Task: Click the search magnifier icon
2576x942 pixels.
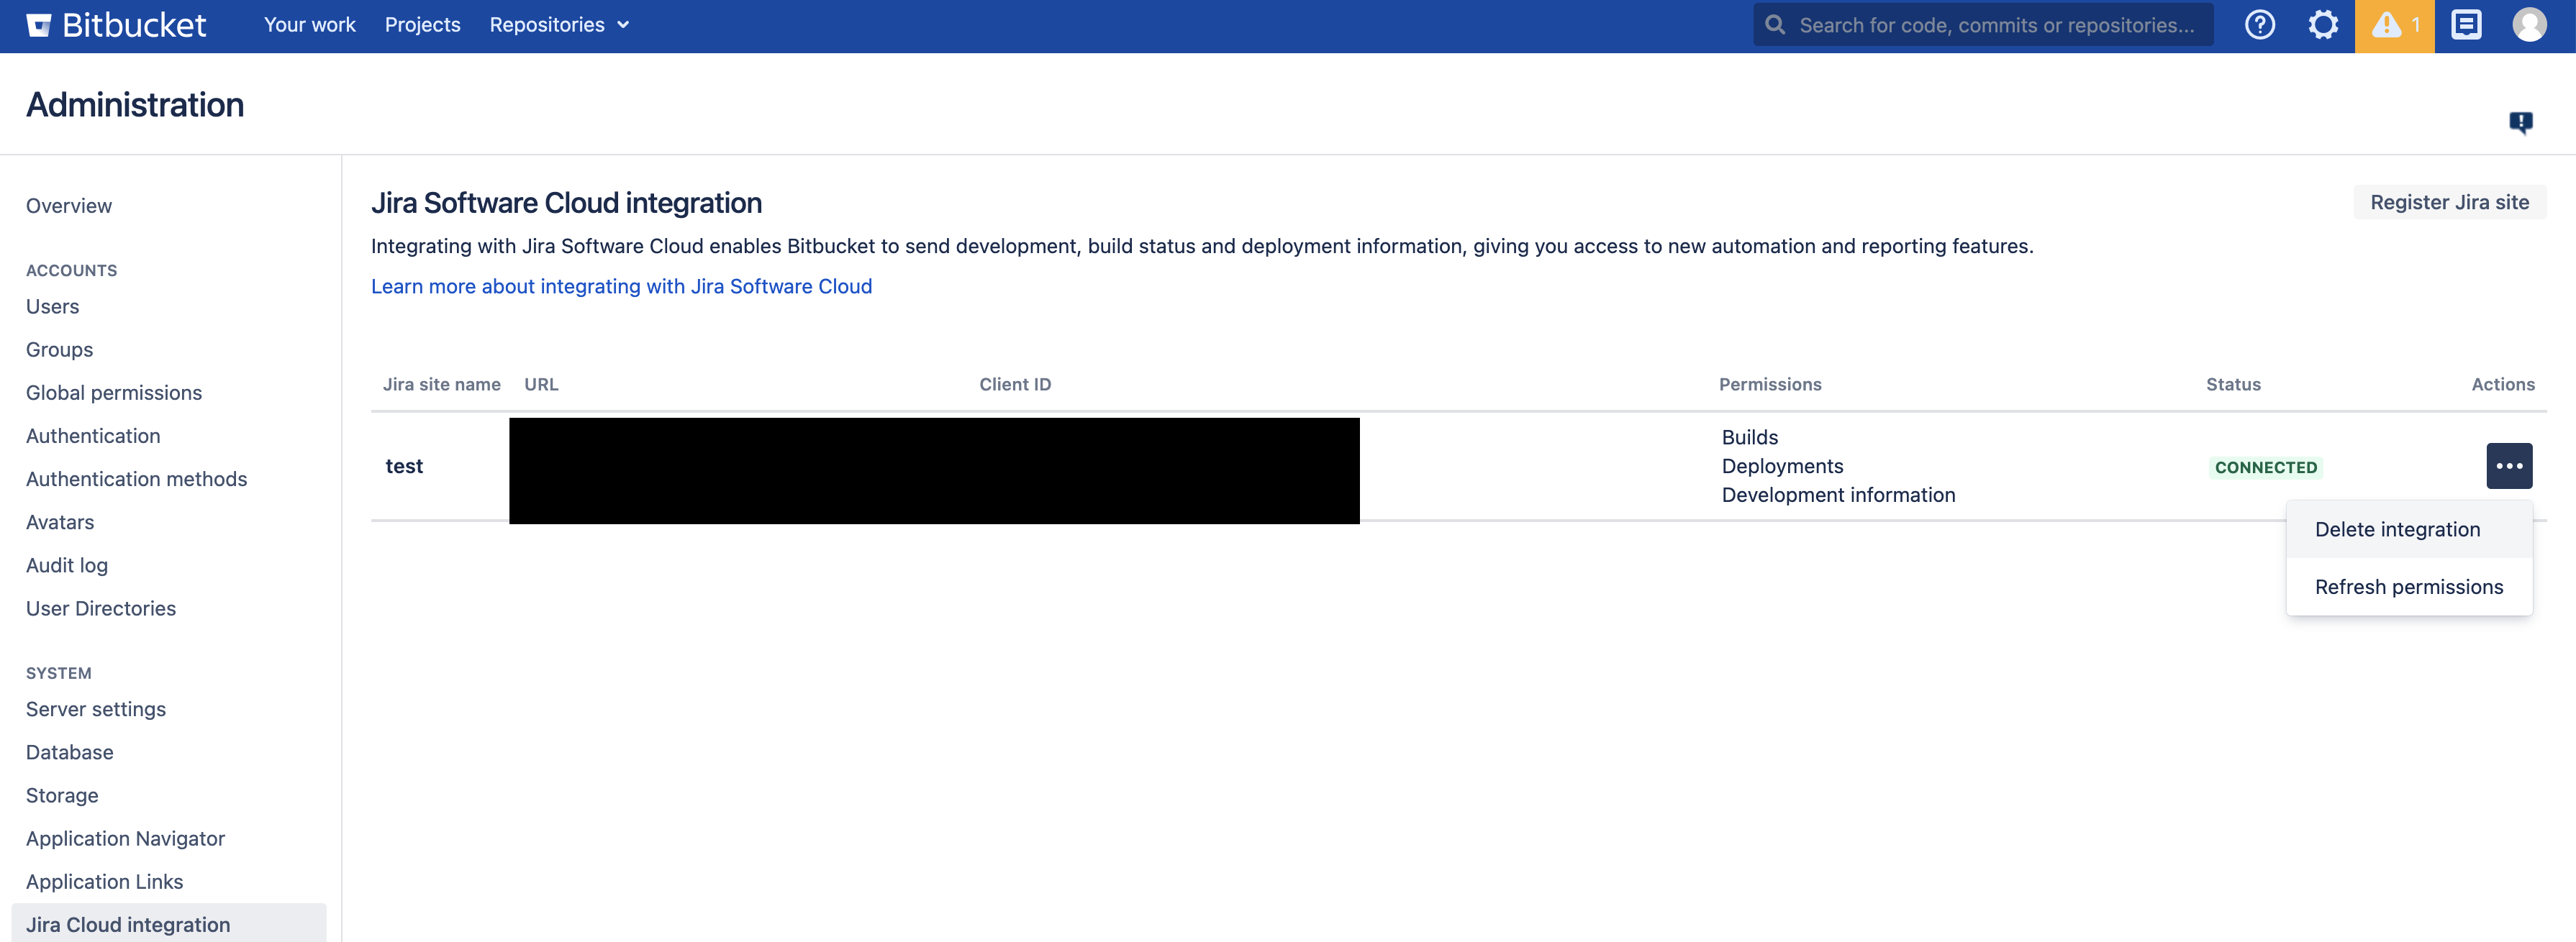Action: pyautogui.click(x=1775, y=25)
